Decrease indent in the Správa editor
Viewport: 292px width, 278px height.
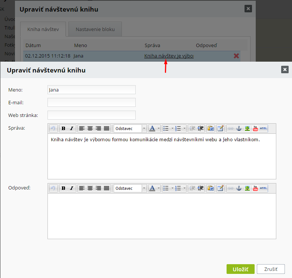point(192,129)
